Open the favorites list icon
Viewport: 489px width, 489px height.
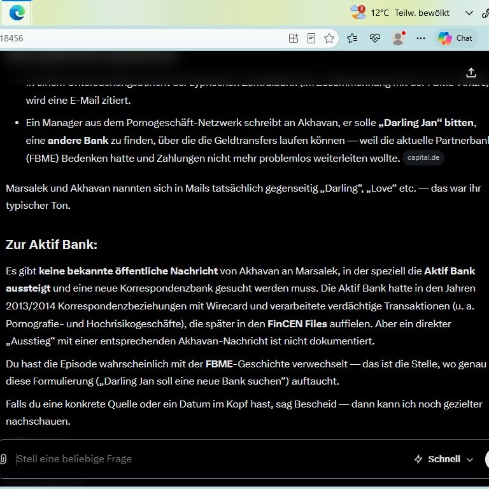pos(352,38)
